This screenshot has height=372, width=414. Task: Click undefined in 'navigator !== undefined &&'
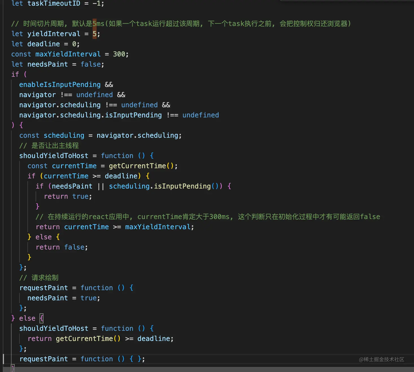pos(94,95)
